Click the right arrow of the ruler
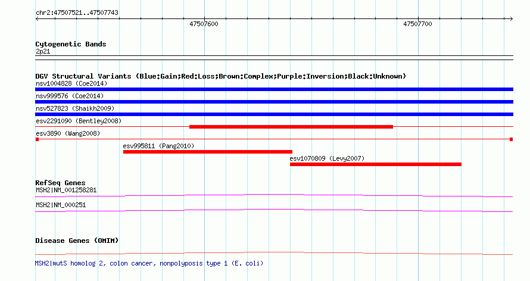This screenshot has height=281, width=530. coord(511,19)
